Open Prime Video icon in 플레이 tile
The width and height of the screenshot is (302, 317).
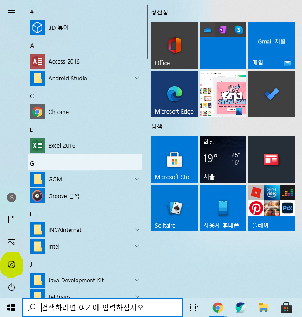[272, 192]
